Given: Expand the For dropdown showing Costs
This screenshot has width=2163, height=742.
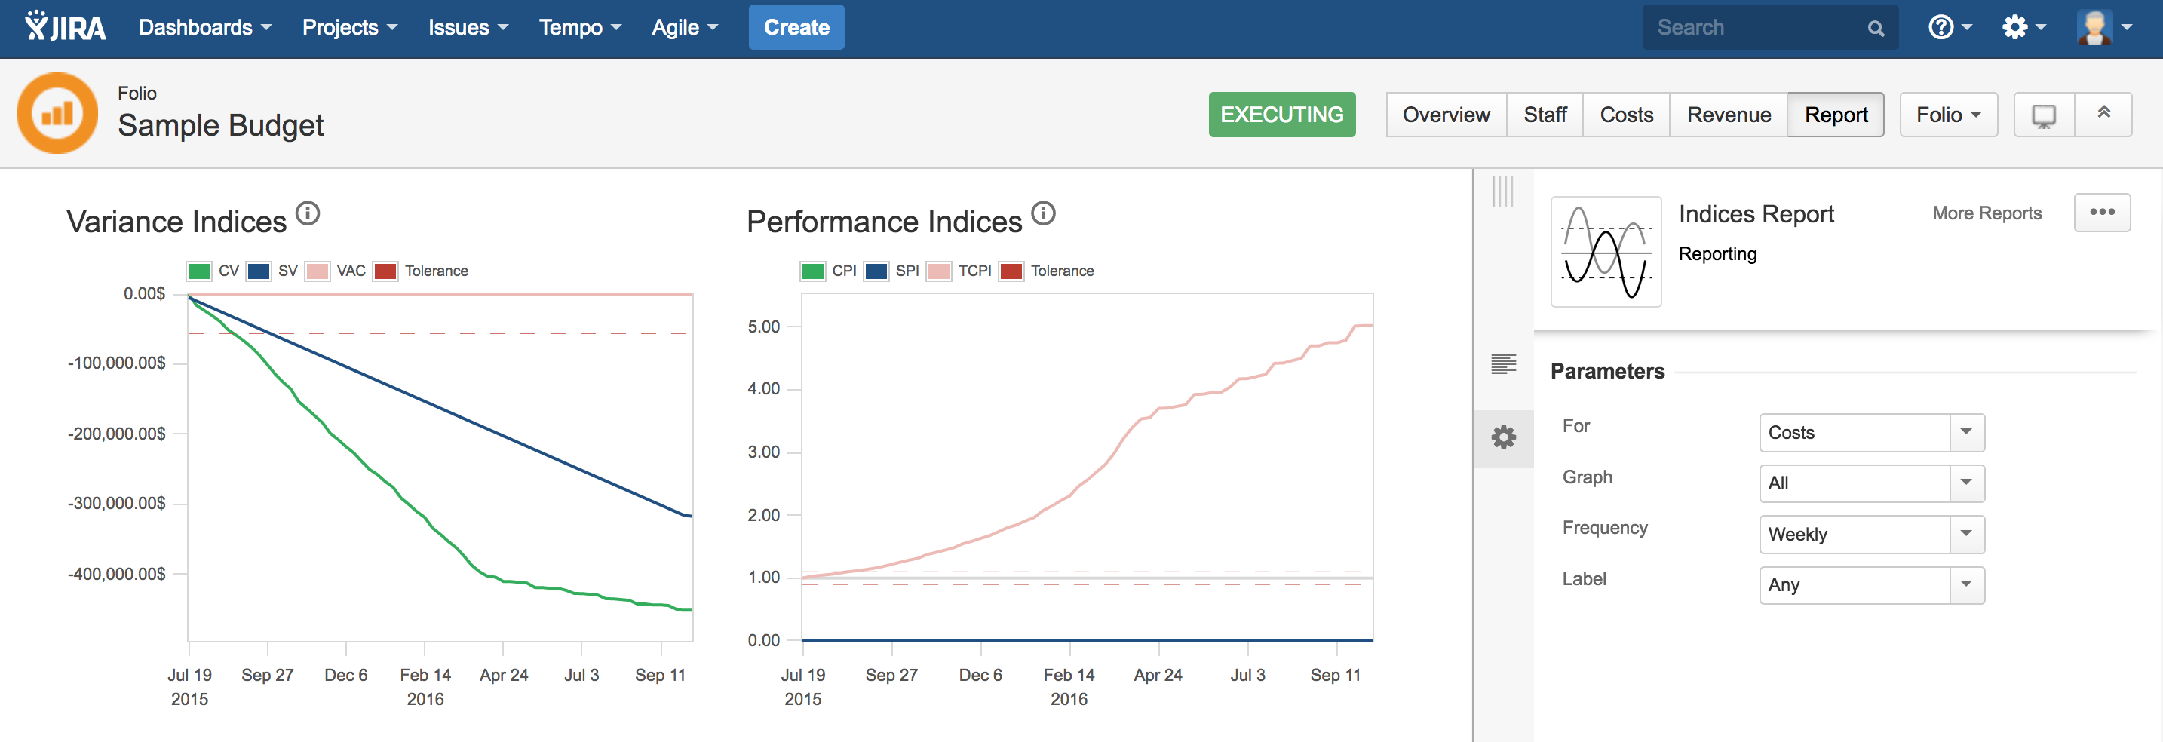Looking at the screenshot, I should [1871, 433].
